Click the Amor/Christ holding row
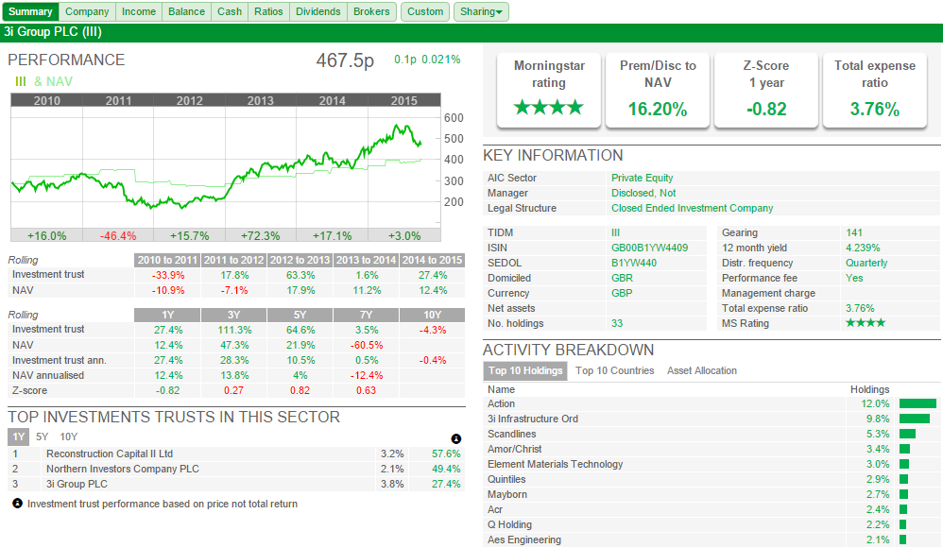 click(x=712, y=449)
